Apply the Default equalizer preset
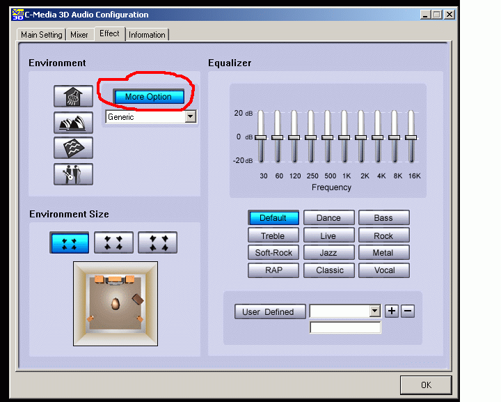Screen dimensions: 501x402 [x=273, y=218]
